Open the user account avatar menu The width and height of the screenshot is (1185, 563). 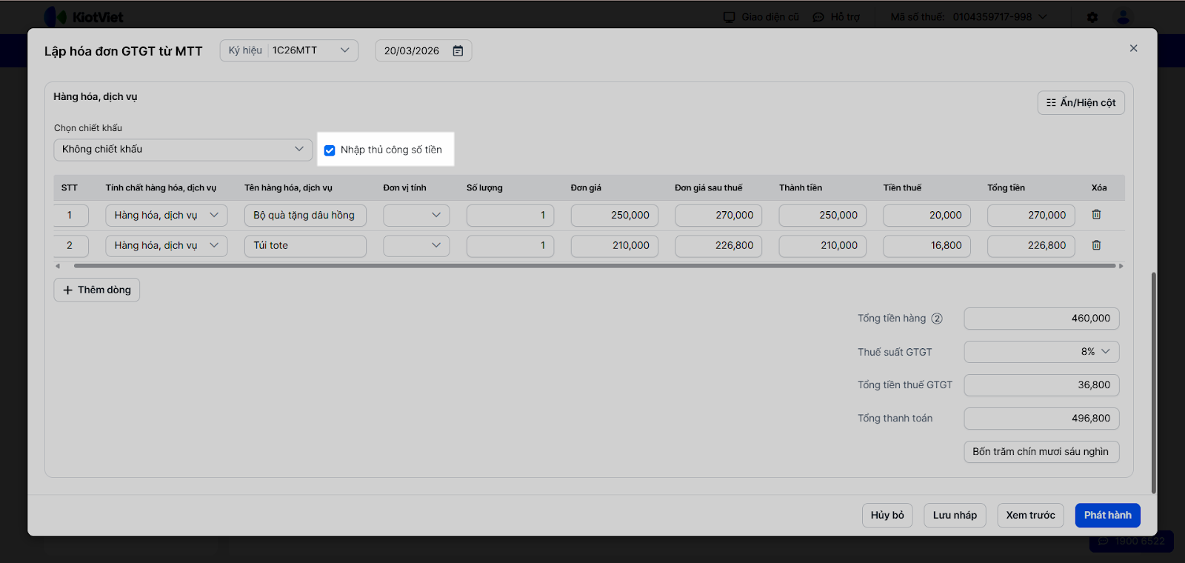coord(1124,17)
